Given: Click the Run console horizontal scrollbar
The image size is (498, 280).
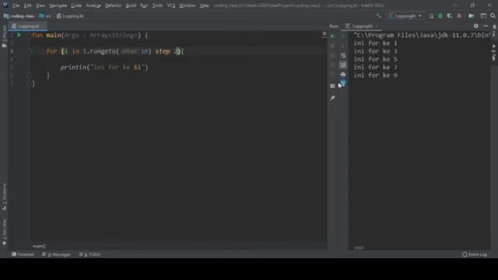Looking at the screenshot, I should [x=359, y=248].
